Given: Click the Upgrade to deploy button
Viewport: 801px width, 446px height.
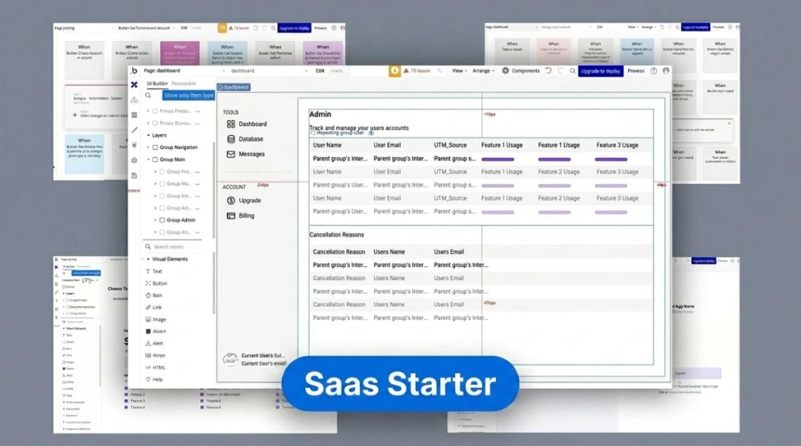Looking at the screenshot, I should click(x=601, y=71).
